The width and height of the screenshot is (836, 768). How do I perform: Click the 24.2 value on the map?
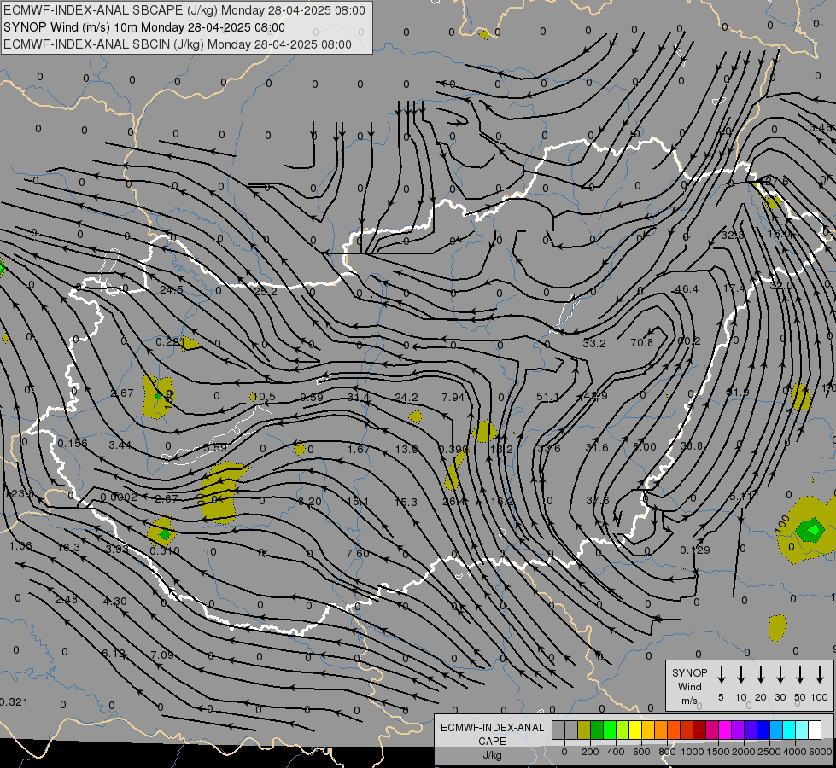(406, 398)
